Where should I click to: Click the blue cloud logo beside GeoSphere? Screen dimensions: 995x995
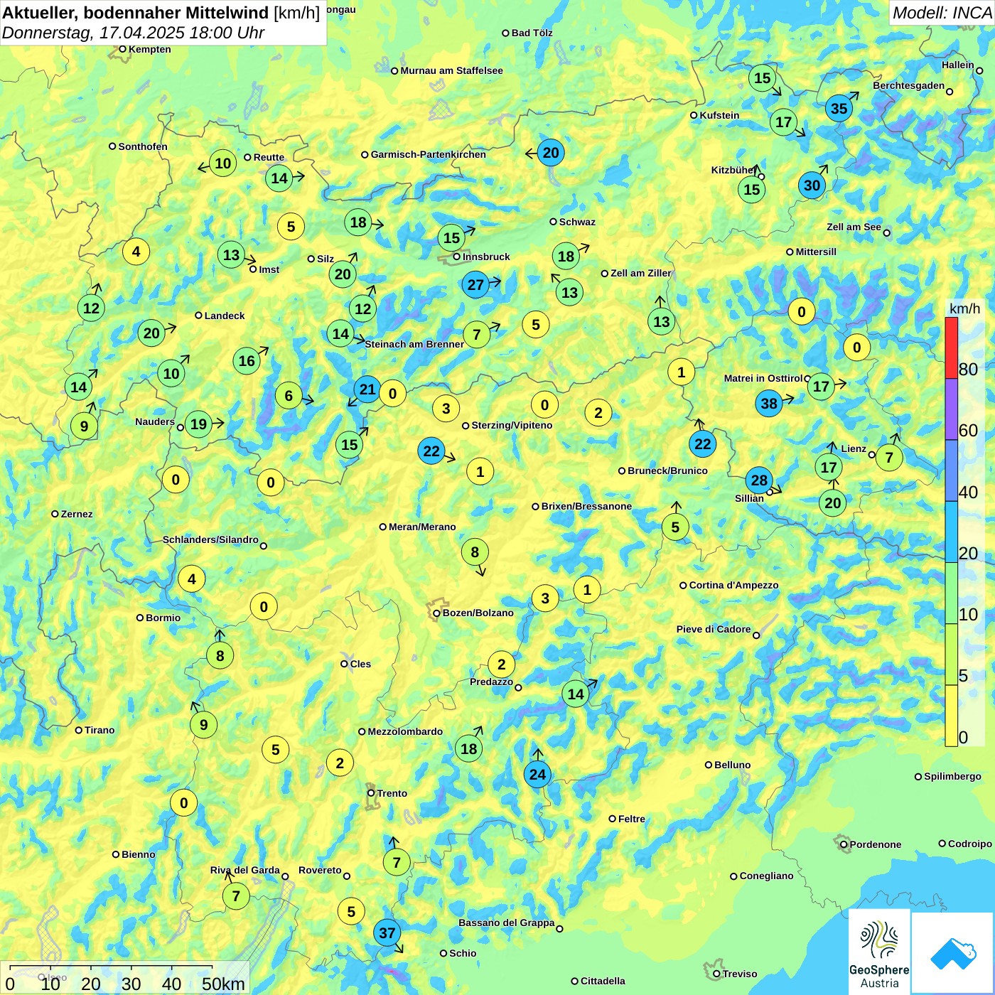pos(952,953)
